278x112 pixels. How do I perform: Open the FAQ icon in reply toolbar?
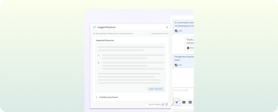(190, 102)
